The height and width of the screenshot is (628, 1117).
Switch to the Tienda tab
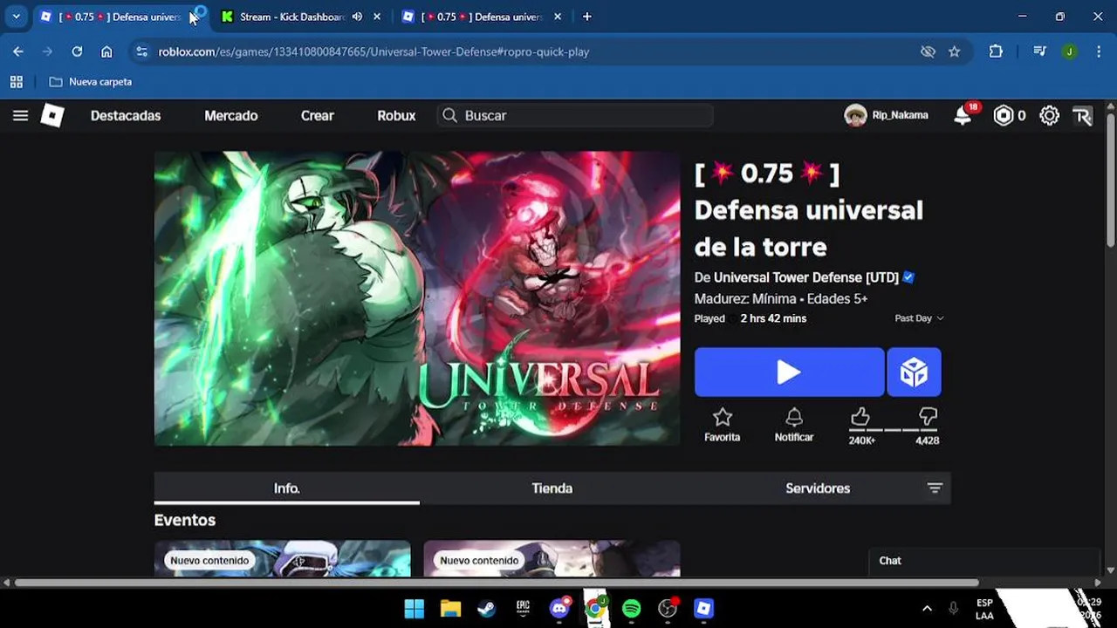click(552, 488)
